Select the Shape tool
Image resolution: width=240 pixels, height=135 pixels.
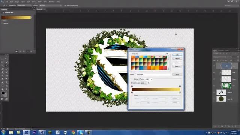pos(7,86)
